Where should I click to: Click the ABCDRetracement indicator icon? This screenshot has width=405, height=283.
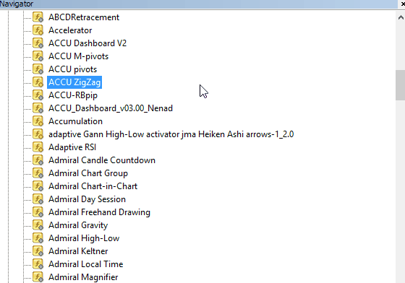[38, 17]
